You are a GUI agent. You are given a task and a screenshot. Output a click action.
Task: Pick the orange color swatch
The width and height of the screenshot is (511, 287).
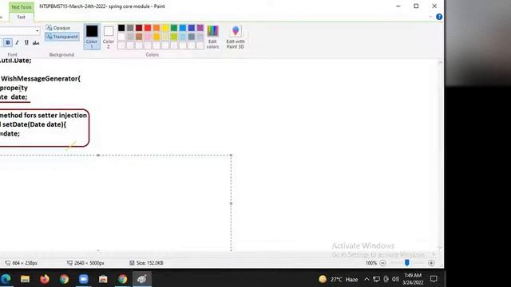tap(156, 28)
